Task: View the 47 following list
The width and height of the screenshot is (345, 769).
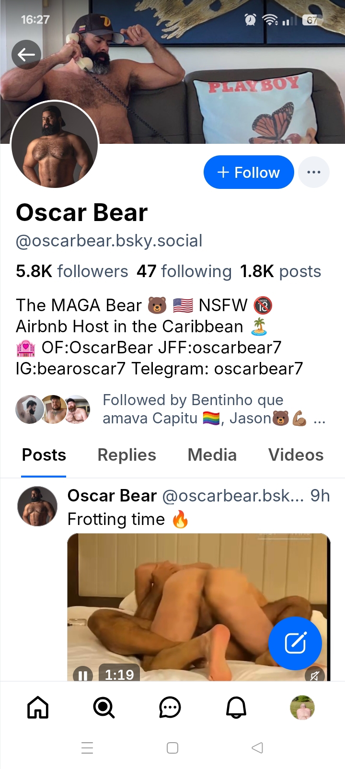Action: 184,271
